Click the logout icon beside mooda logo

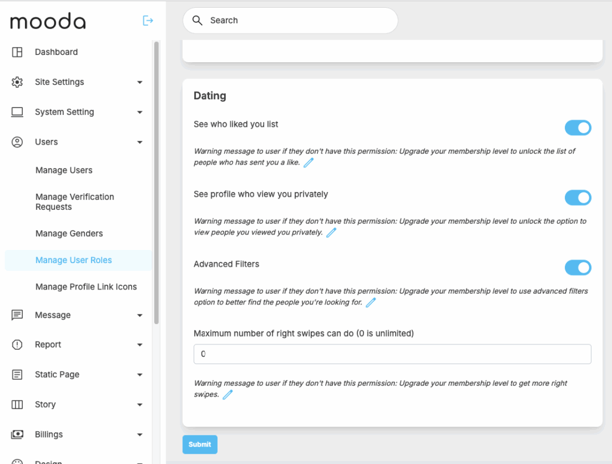pos(148,21)
